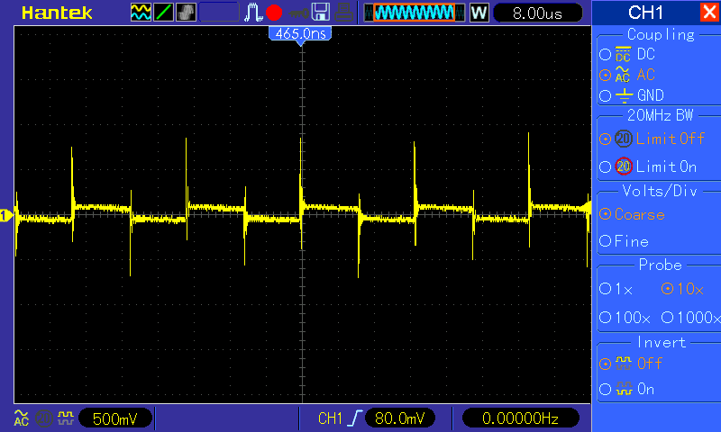Screen dimensions: 721x432
Task: Click the printer icon in toolbar
Action: click(344, 13)
